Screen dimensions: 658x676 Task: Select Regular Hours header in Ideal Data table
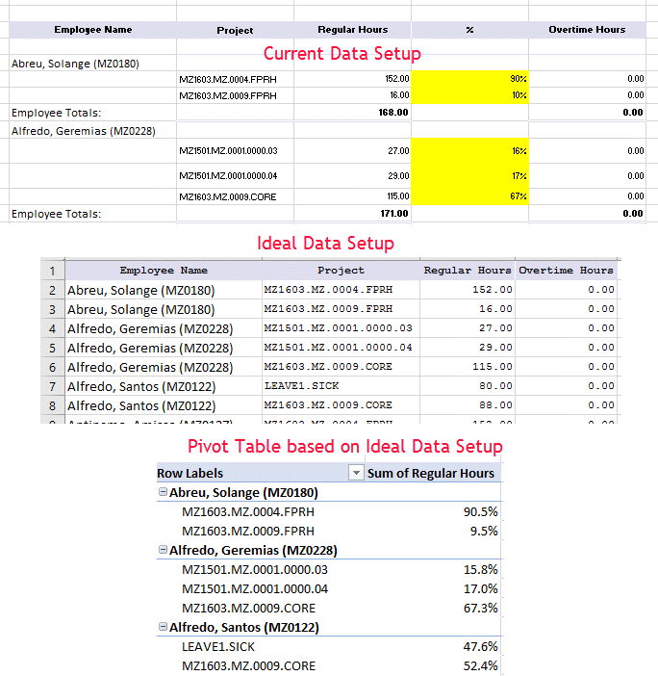click(468, 271)
